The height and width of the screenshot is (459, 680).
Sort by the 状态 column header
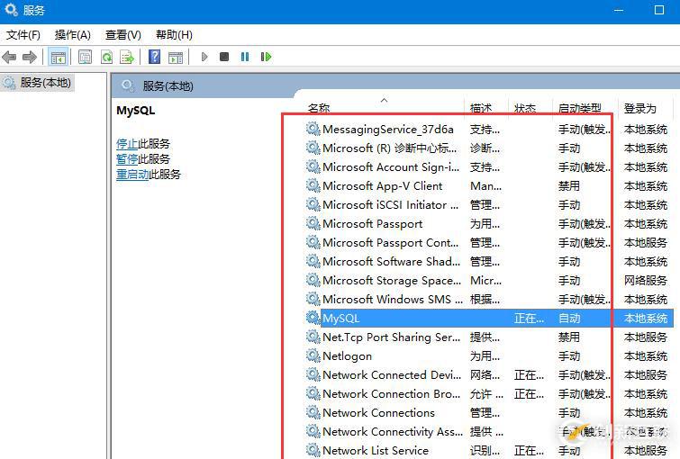pyautogui.click(x=525, y=108)
